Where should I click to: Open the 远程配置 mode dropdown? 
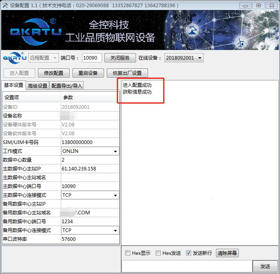pyautogui.click(x=43, y=58)
